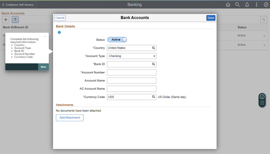Dismiss the guided tour popup with its x
Image resolution: width=270 pixels, height=154 pixels.
click(x=45, y=36)
